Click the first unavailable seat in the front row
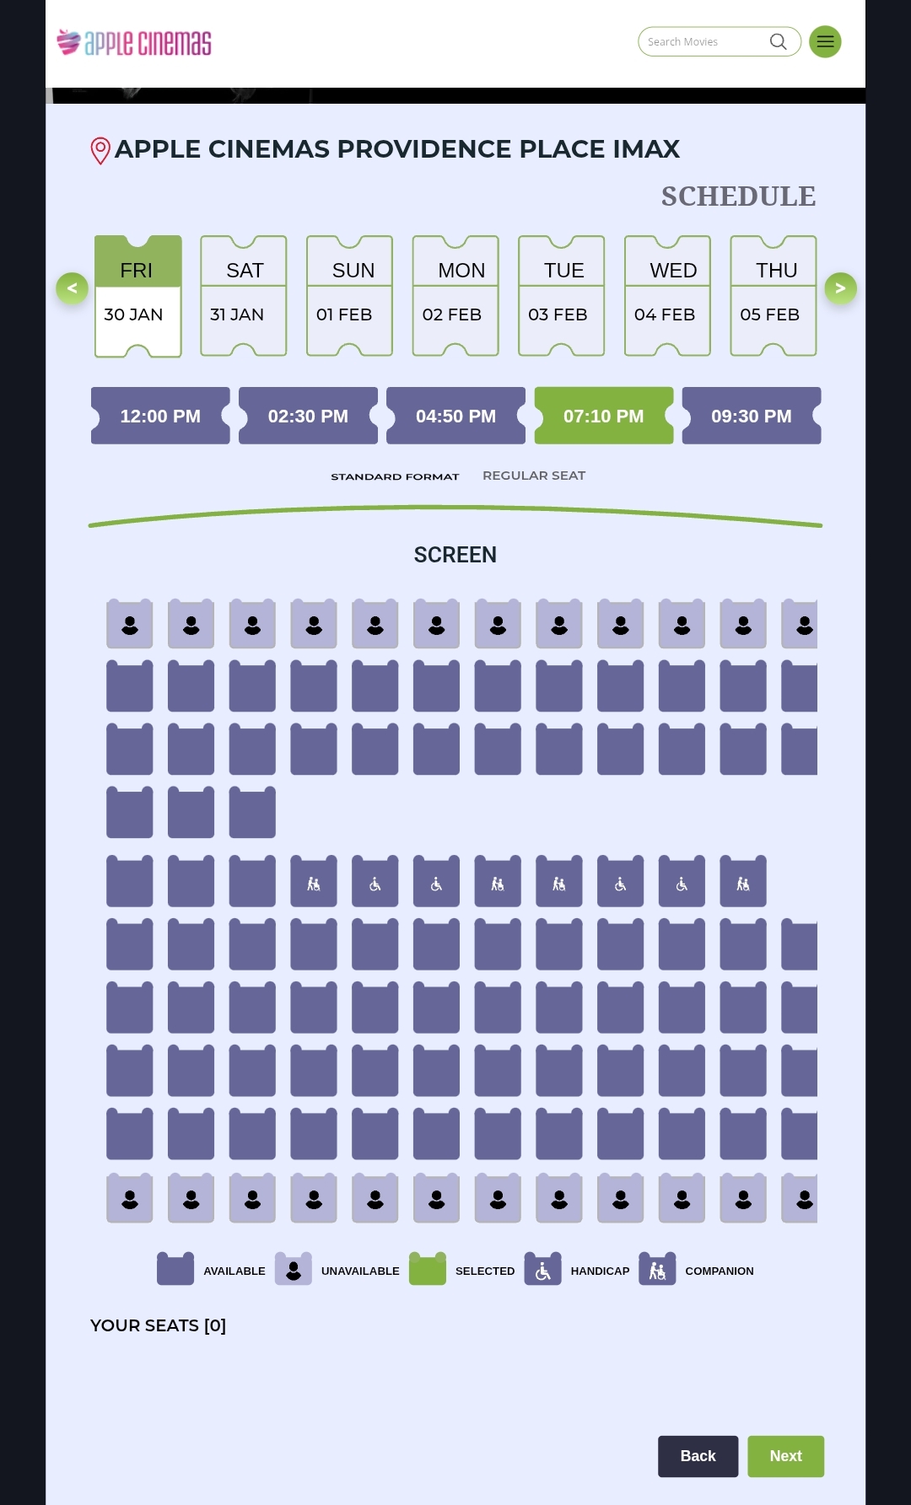This screenshot has width=911, height=1505. (130, 624)
